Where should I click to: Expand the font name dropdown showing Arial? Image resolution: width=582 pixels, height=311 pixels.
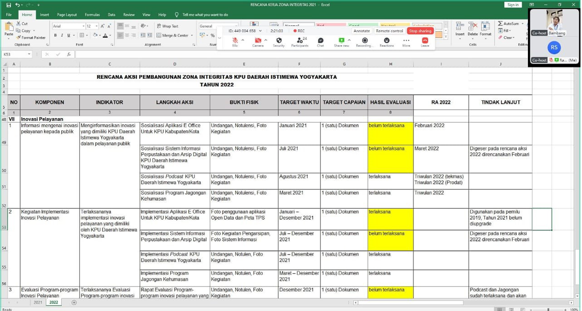[84, 26]
